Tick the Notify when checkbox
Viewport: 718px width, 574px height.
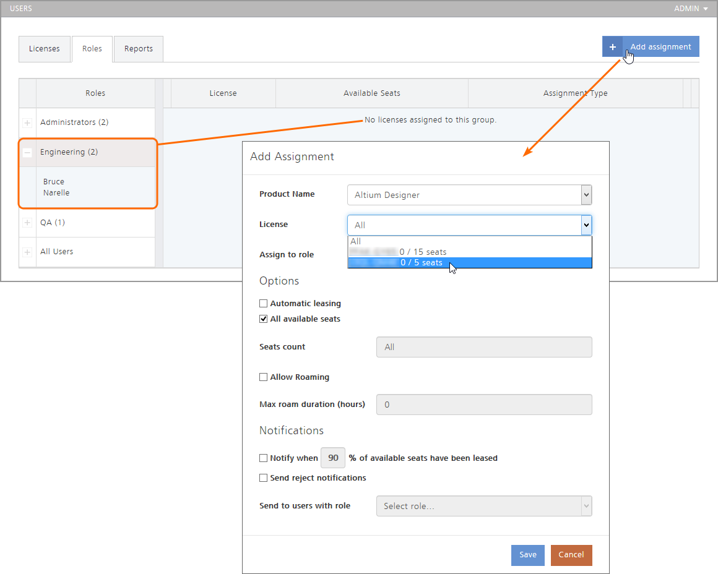(264, 458)
